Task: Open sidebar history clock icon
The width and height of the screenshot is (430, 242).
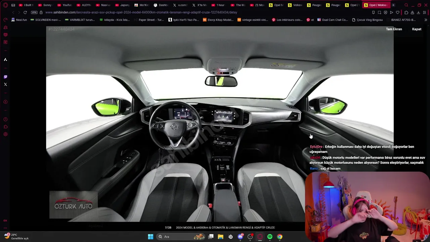Action: point(5,119)
